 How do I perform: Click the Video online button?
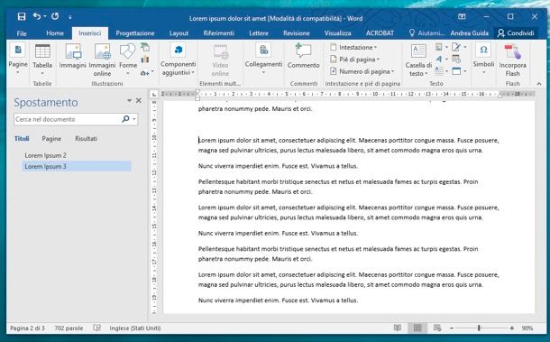pyautogui.click(x=220, y=60)
